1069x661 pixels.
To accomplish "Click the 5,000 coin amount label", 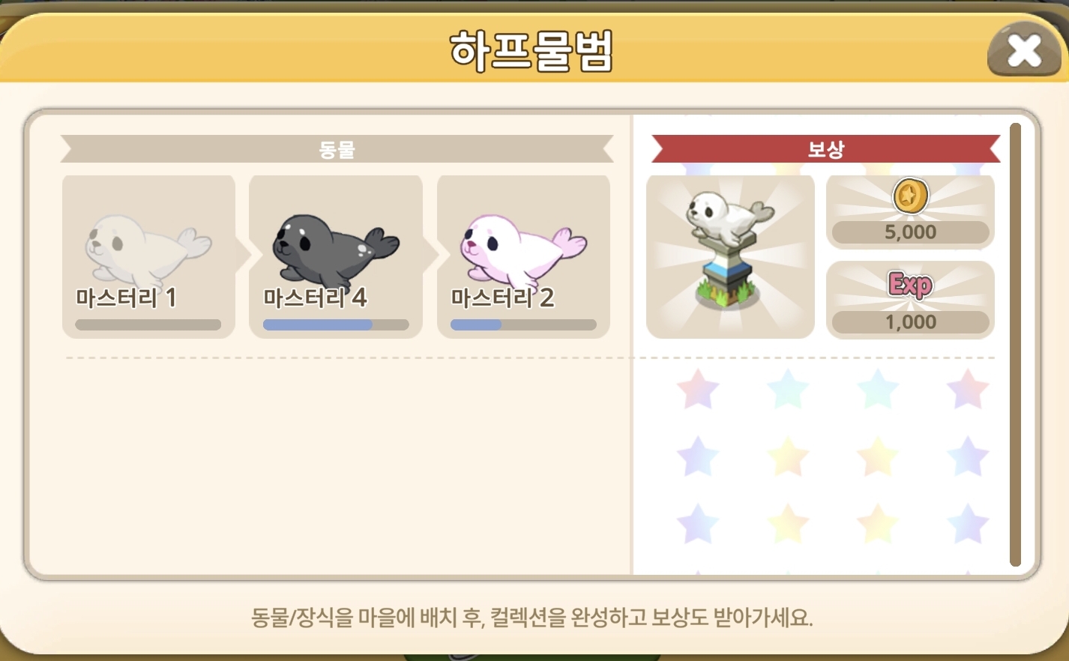I will [910, 232].
